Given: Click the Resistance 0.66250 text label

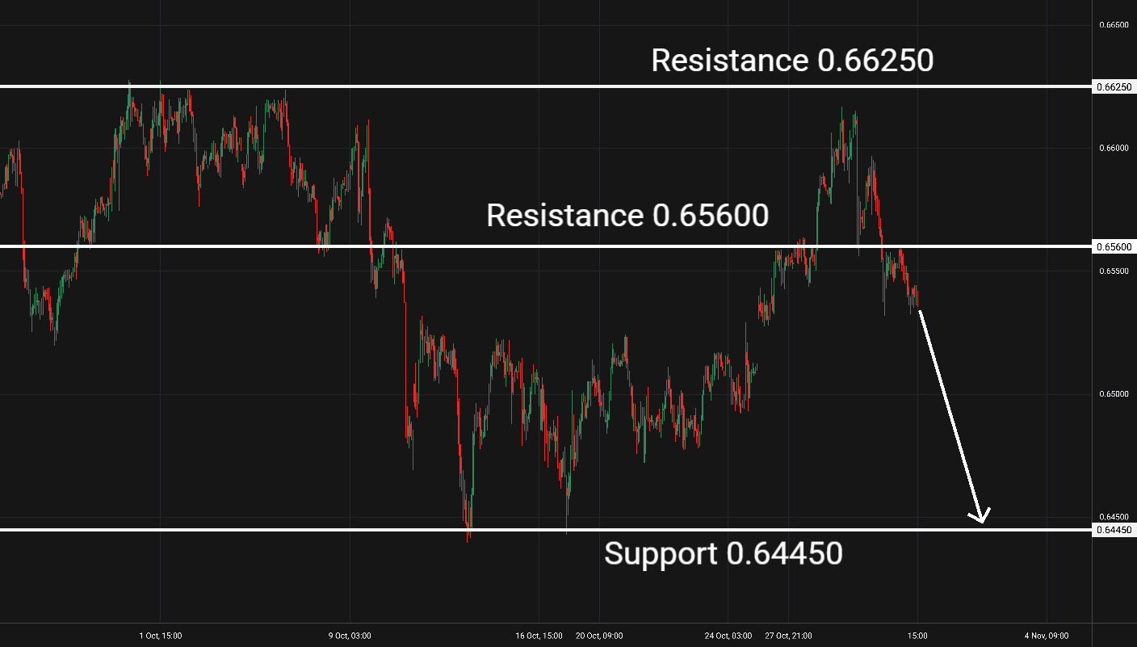Looking at the screenshot, I should (x=792, y=60).
